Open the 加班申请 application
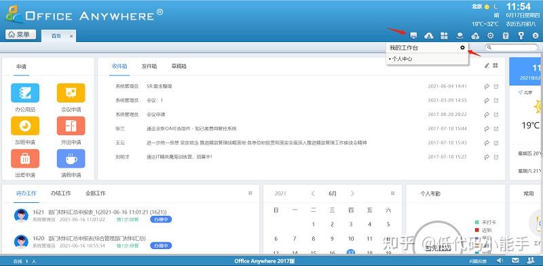The width and height of the screenshot is (543, 266). 25,126
